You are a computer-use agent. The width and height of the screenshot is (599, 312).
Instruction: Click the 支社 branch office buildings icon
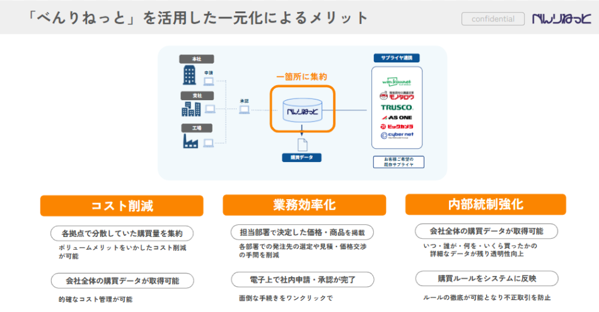pos(190,108)
